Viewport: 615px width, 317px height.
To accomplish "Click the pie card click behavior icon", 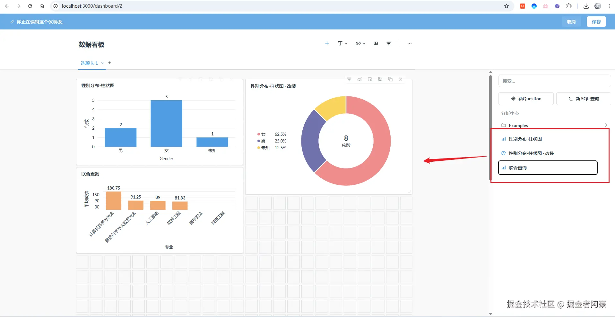I will coord(370,79).
